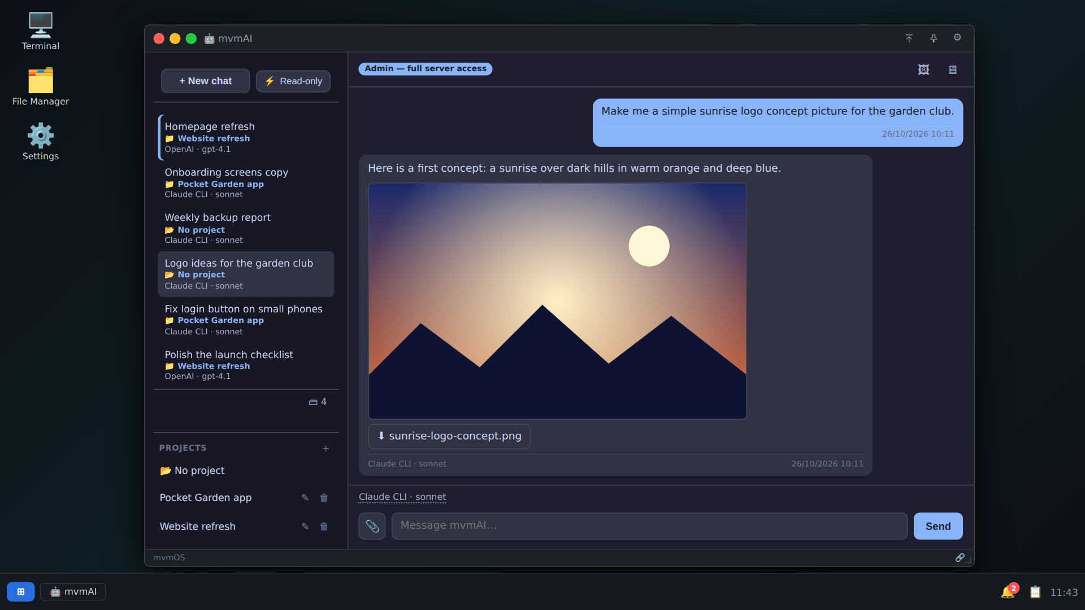Click the 11:43 clock in taskbar
The height and width of the screenshot is (610, 1085).
1064,592
